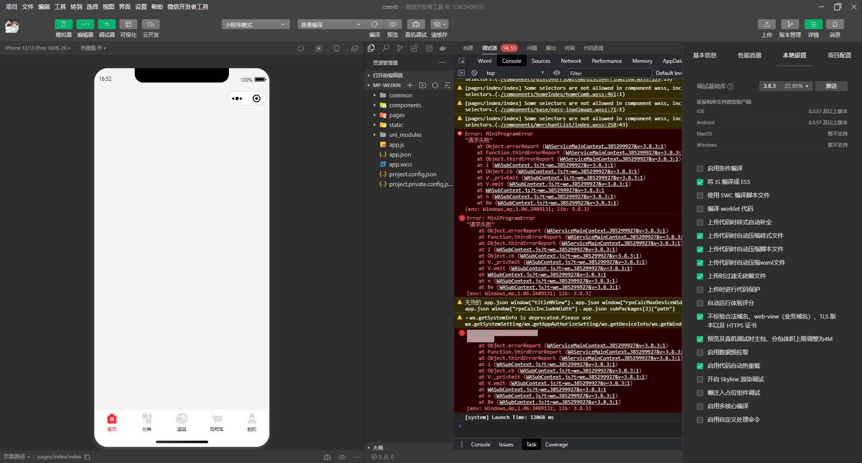Click the inspect element picker icon
The image size is (862, 463).
(462, 61)
